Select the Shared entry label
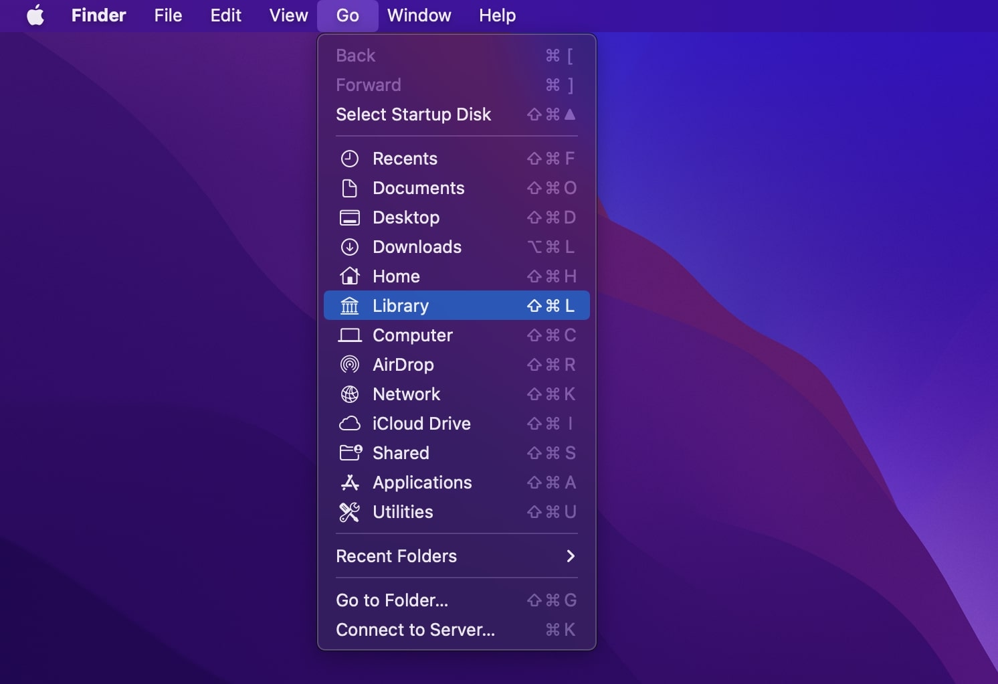Image resolution: width=998 pixels, height=684 pixels. (x=401, y=453)
